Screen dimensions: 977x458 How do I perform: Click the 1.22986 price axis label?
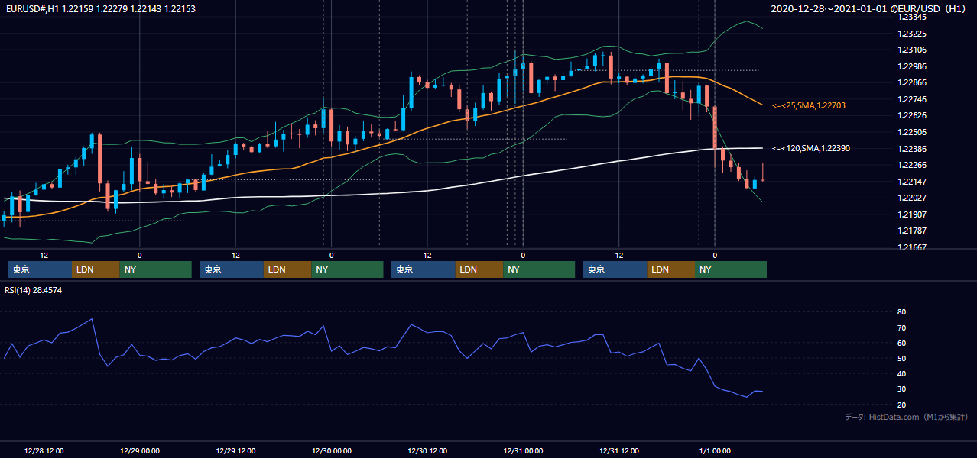pos(912,66)
